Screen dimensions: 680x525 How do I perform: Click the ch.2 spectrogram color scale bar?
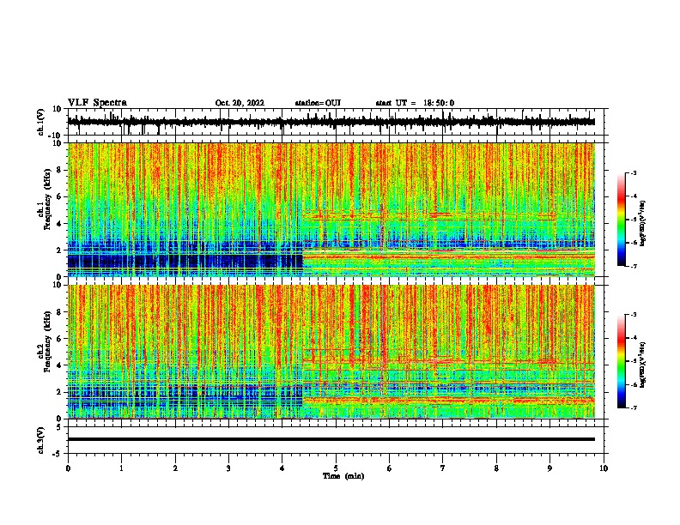tap(621, 361)
